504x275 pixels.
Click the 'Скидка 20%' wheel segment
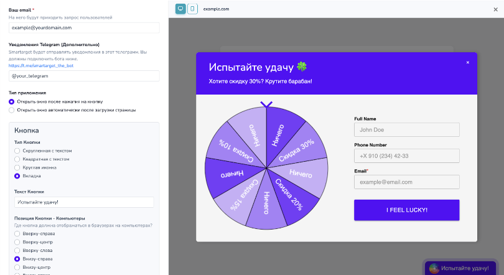[289, 194]
